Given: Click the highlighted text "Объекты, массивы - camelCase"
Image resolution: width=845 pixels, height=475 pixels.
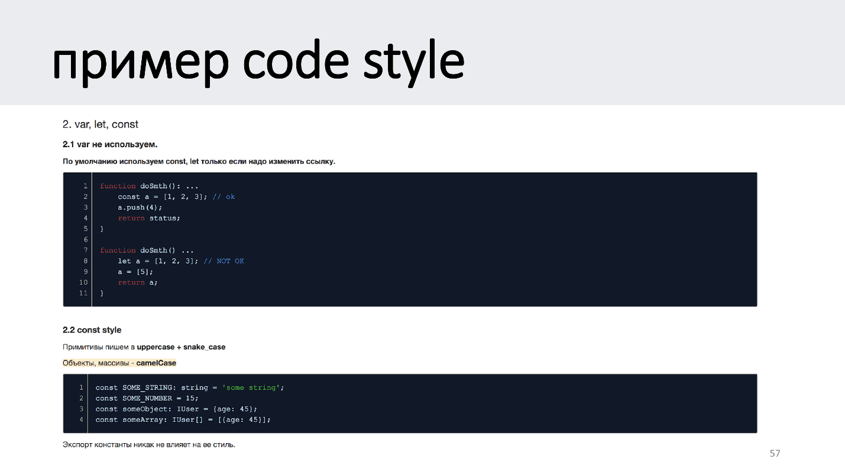Looking at the screenshot, I should coord(119,363).
